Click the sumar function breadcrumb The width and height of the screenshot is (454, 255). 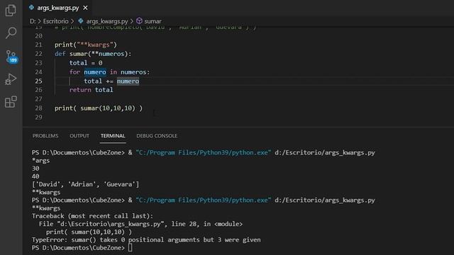click(153, 21)
